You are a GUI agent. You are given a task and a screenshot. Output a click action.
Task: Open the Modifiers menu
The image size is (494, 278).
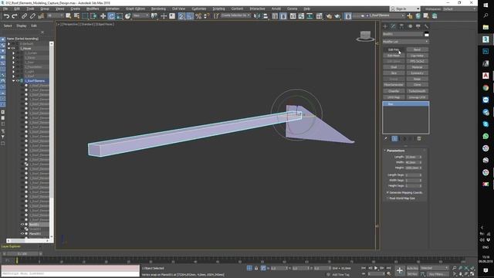point(93,8)
